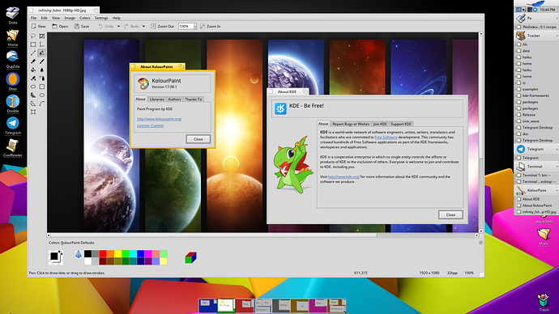
Task: Click the Open toolbar button
Action: click(60, 27)
